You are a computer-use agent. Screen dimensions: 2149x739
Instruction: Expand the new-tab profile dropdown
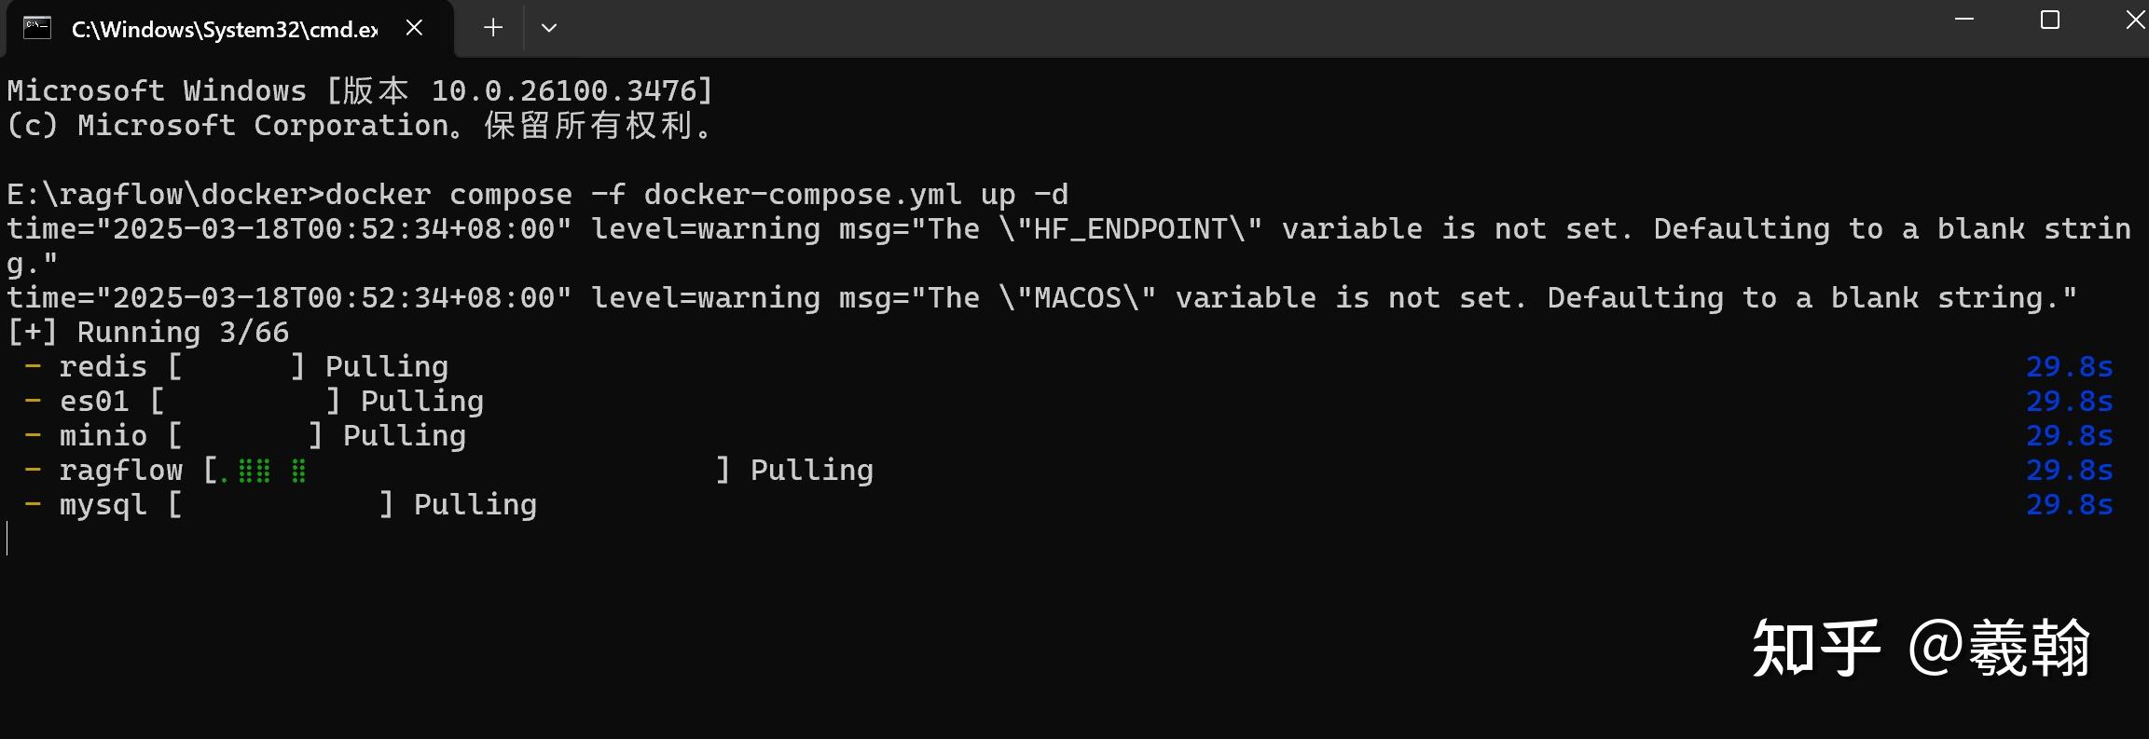tap(549, 28)
